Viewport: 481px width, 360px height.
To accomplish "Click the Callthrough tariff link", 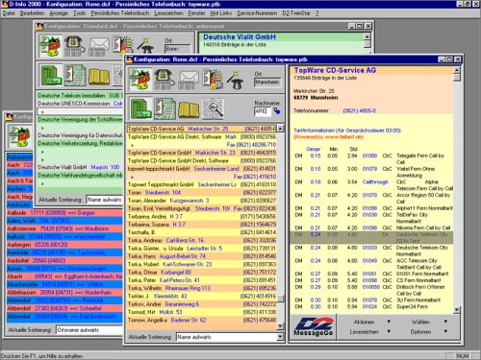I will click(375, 181).
